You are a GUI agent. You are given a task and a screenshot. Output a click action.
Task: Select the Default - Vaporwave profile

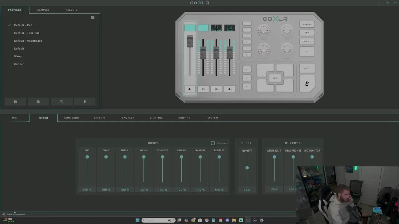pos(28,41)
